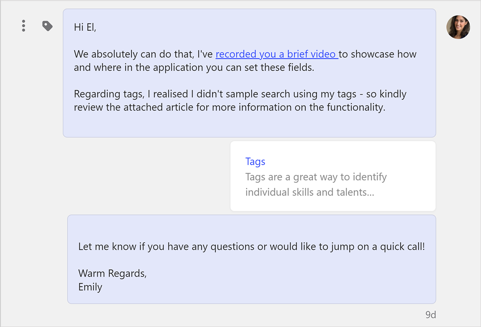481x327 pixels.
Task: Open the "recorded you a brief video" link
Action: (277, 54)
